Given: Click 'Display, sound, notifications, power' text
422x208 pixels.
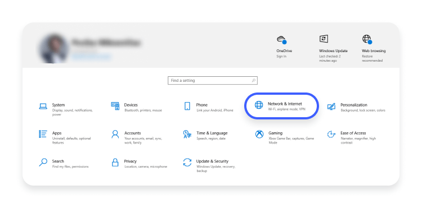Looking at the screenshot, I should 73,112.
